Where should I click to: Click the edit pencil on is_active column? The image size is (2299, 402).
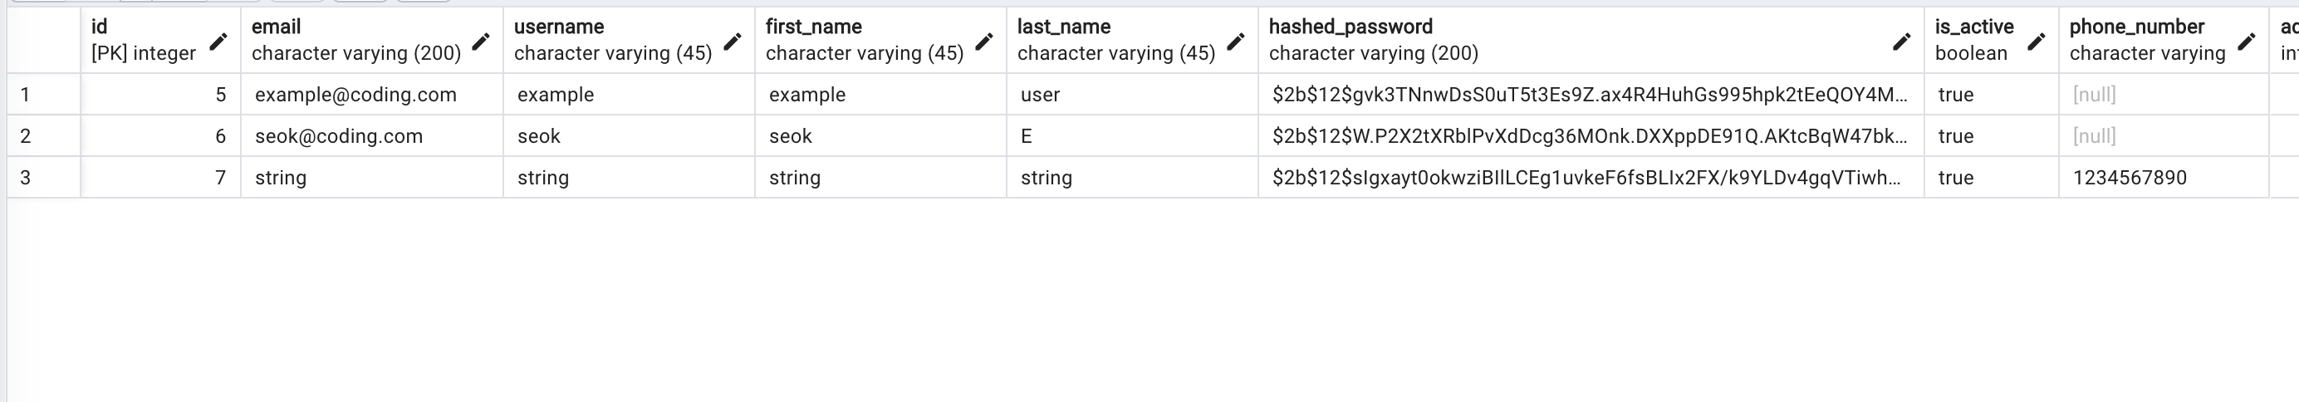[x=2036, y=41]
